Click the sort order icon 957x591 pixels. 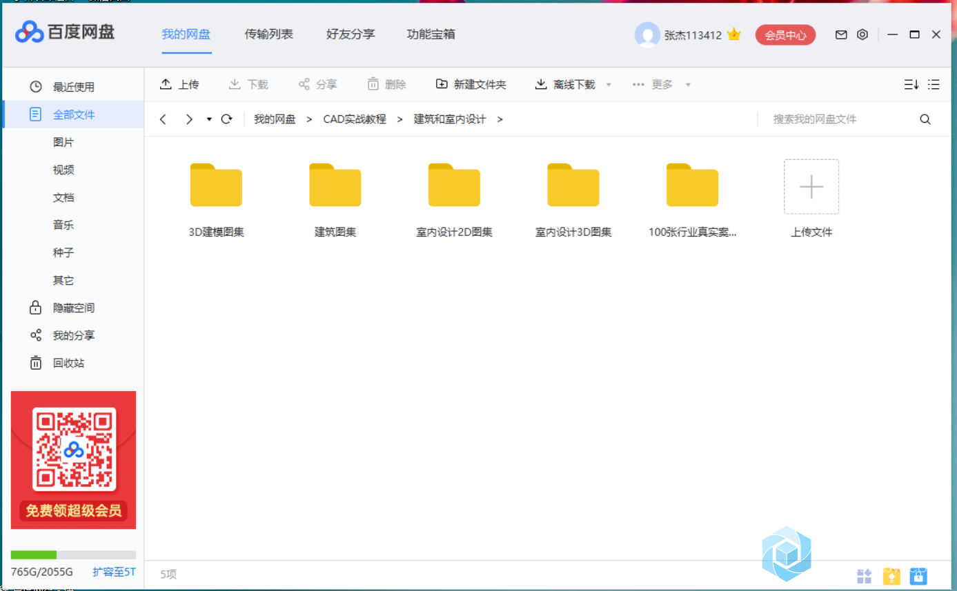(x=911, y=84)
